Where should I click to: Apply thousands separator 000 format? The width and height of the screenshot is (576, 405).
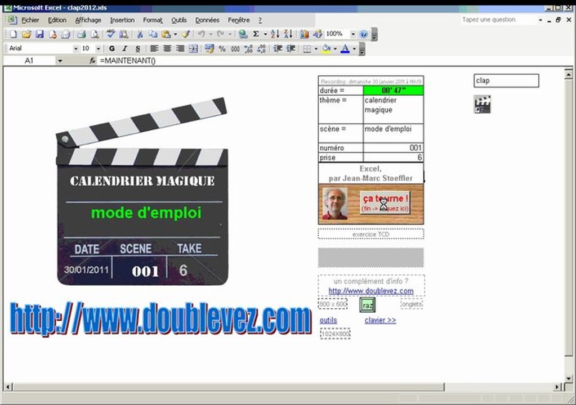point(235,48)
